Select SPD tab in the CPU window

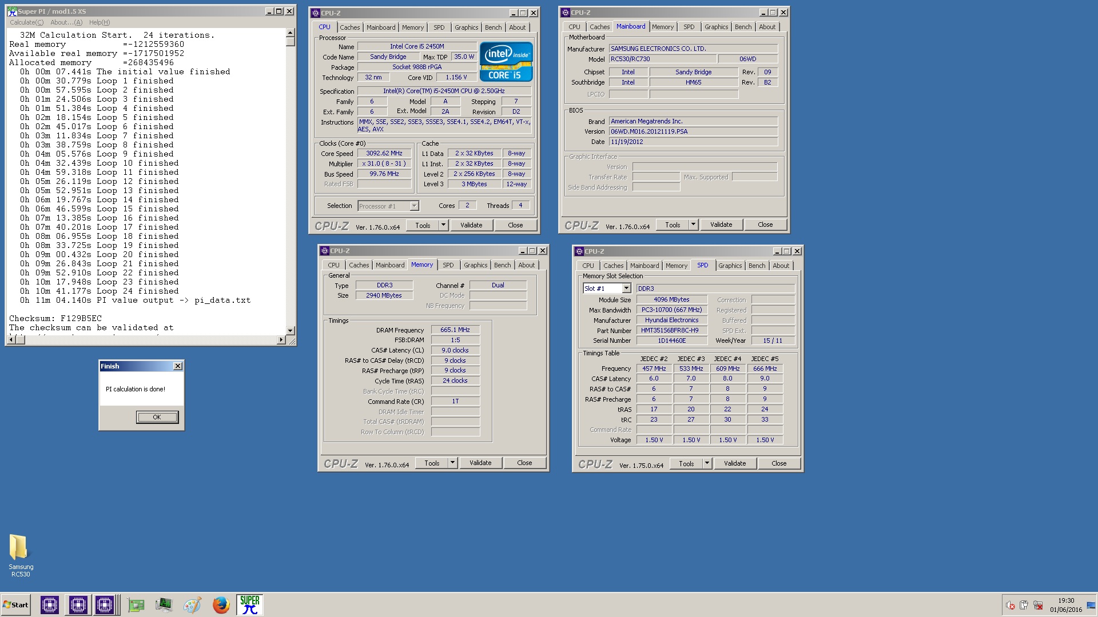(439, 27)
